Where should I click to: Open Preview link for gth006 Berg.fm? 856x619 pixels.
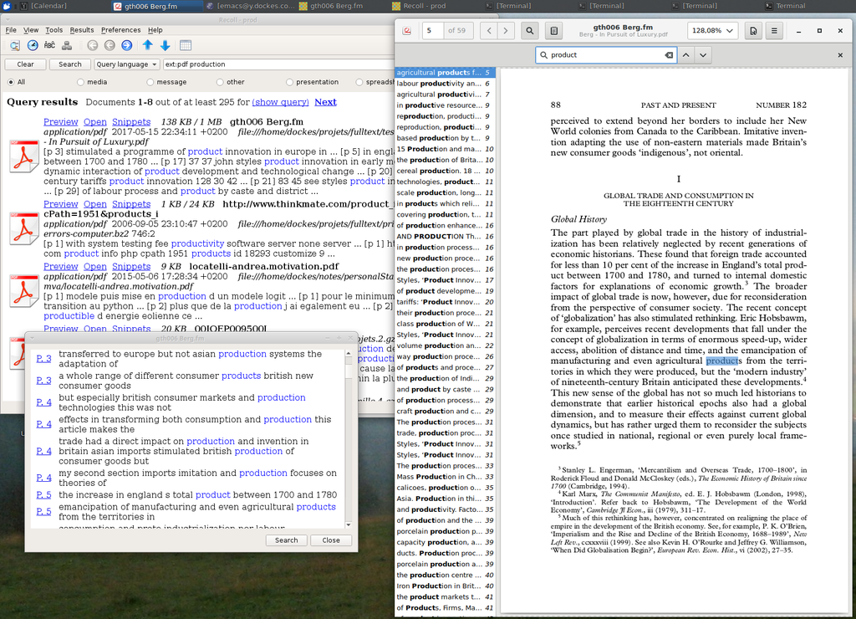pos(60,122)
